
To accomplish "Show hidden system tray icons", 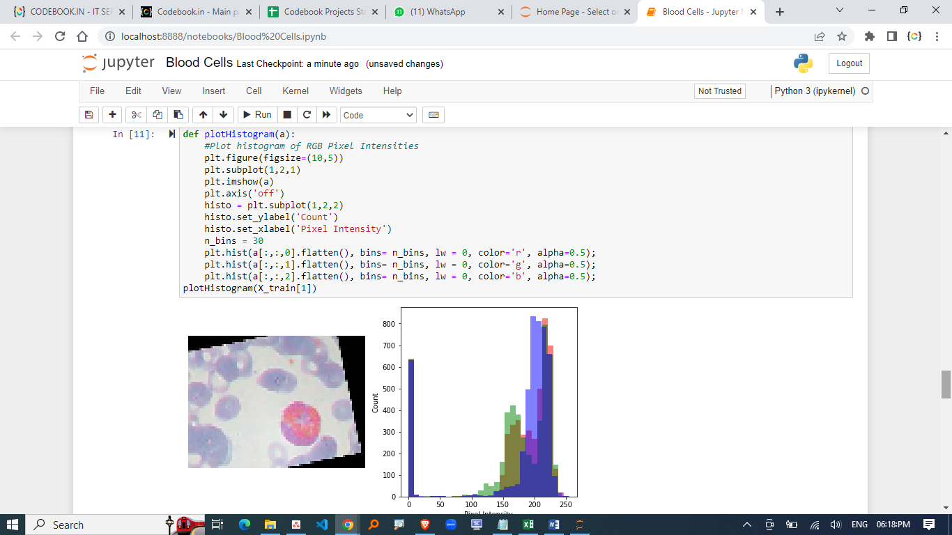I will [x=747, y=525].
